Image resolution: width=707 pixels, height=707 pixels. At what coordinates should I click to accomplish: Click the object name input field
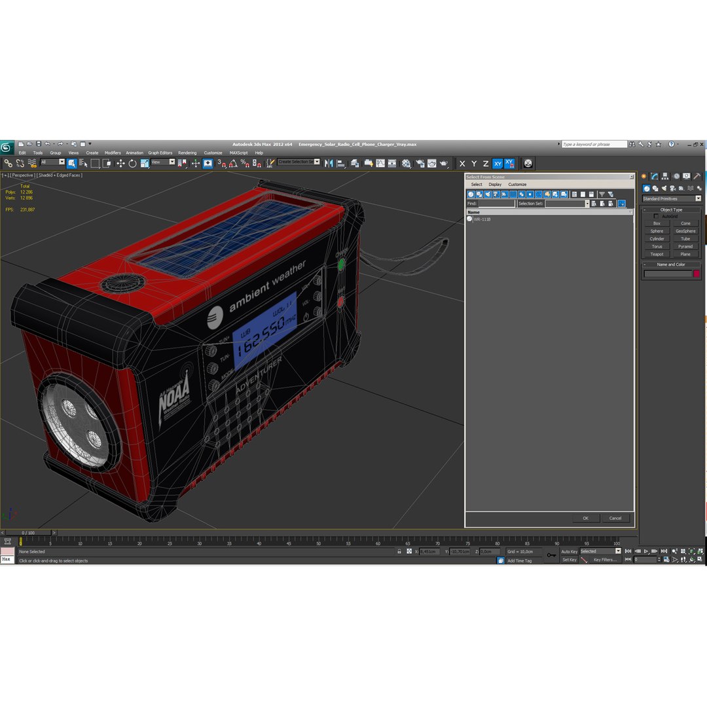[667, 274]
